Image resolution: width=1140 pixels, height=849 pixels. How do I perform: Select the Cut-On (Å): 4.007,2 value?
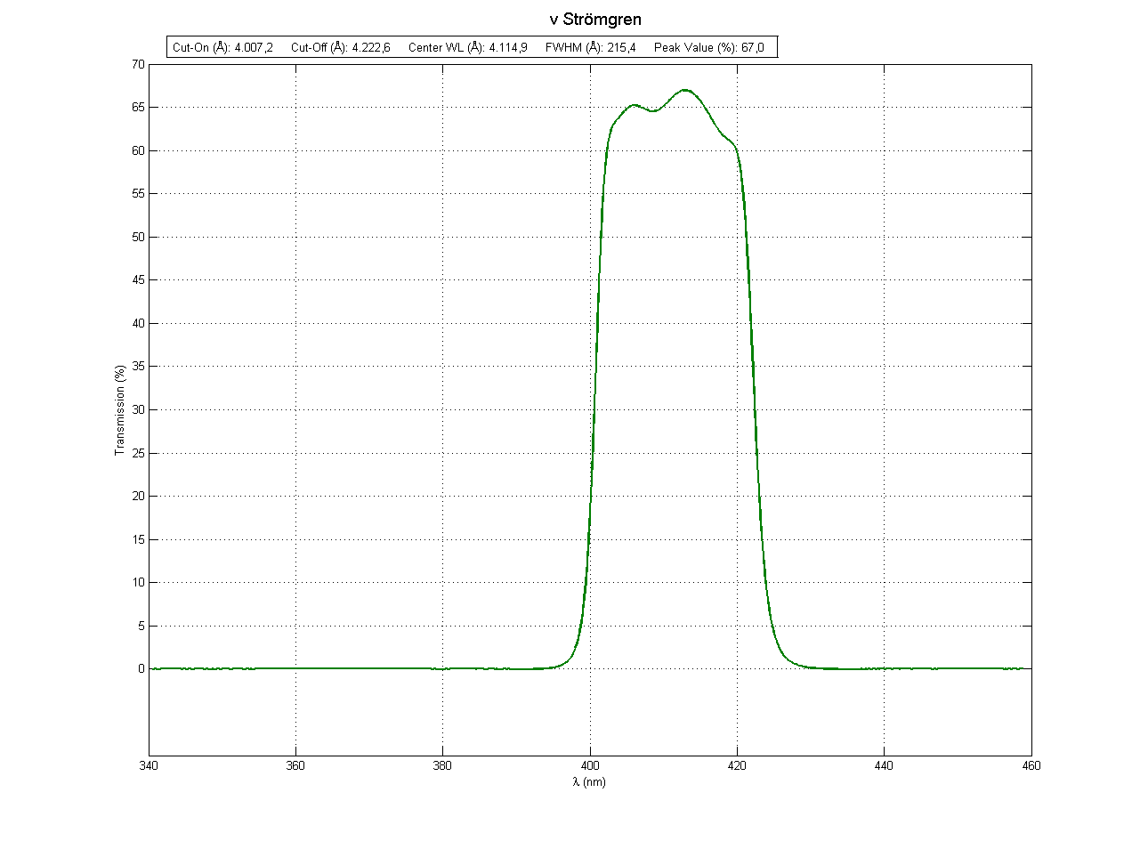point(222,47)
